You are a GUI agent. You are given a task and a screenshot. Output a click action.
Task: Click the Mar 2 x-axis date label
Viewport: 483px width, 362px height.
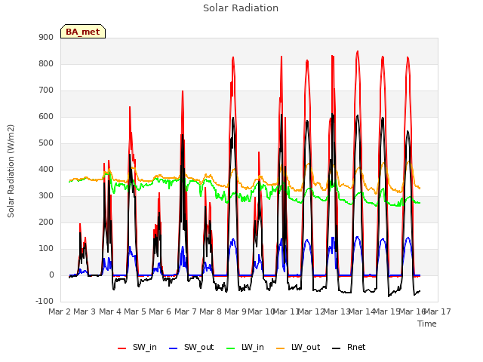[60, 311]
